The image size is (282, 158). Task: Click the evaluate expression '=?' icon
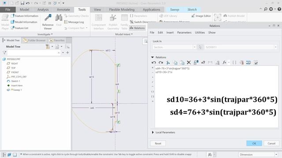pos(203,62)
